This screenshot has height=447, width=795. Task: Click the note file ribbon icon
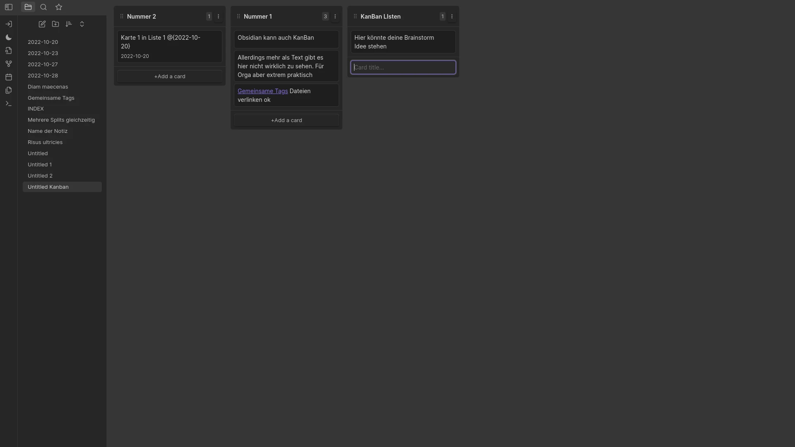9,50
